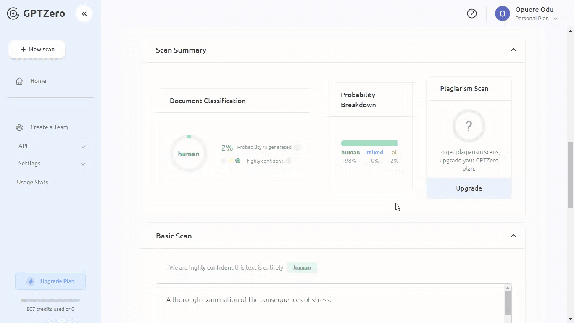Click the highly confident underlined link

point(211,267)
